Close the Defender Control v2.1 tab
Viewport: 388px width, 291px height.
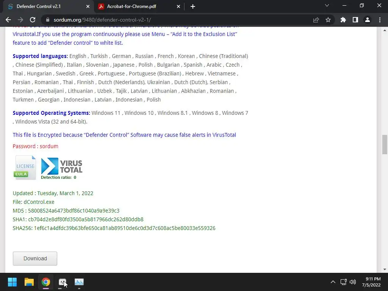(x=88, y=7)
